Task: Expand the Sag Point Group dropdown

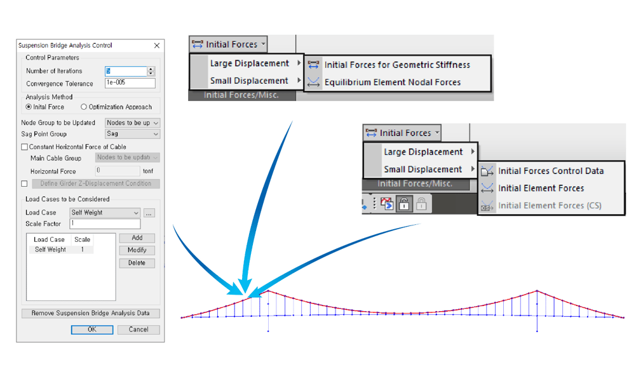Action: pos(132,134)
